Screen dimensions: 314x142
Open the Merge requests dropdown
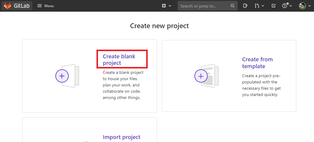pos(259,6)
